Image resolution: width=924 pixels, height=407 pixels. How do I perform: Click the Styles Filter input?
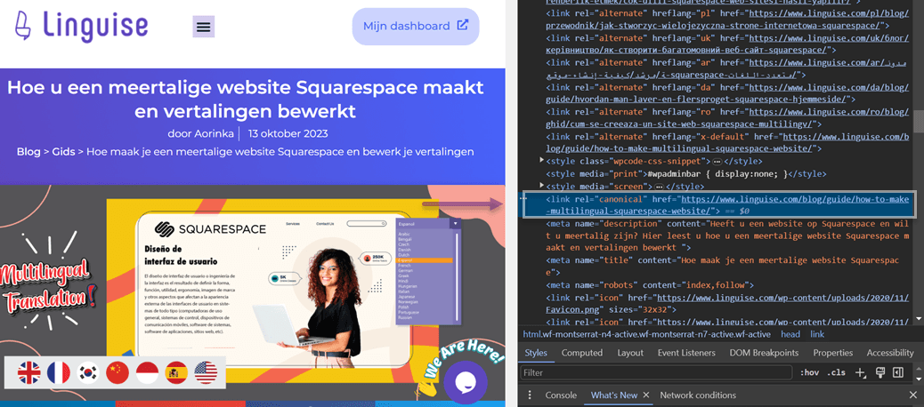pyautogui.click(x=657, y=372)
